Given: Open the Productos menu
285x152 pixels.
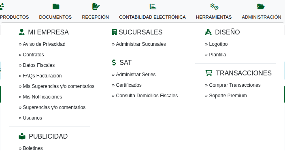Looking at the screenshot, I should 14,17.
